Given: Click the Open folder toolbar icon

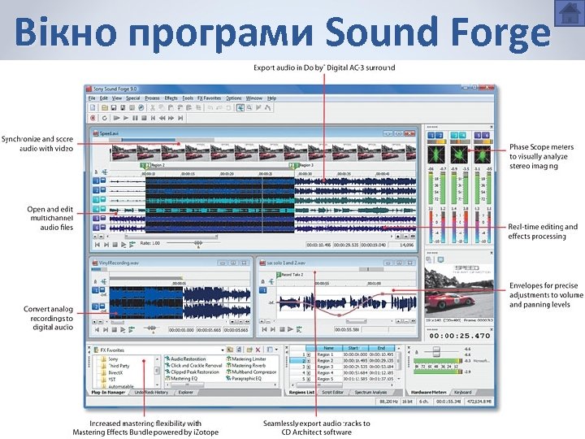Looking at the screenshot, I should coord(105,107).
